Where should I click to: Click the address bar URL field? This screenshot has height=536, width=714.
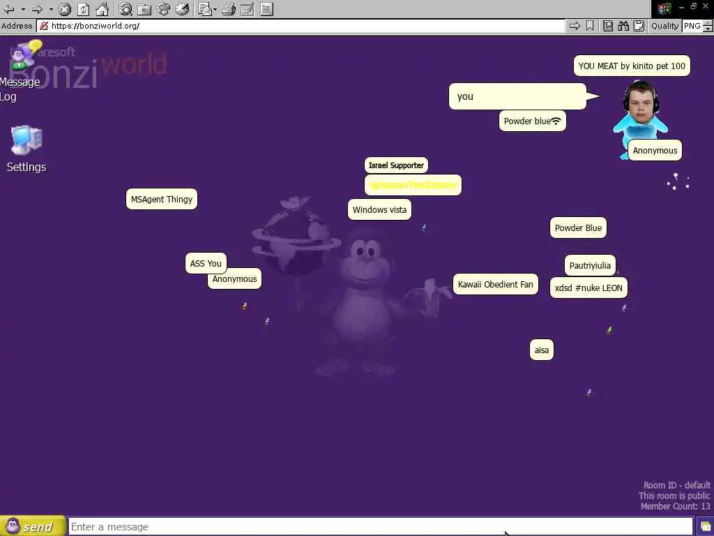point(301,26)
